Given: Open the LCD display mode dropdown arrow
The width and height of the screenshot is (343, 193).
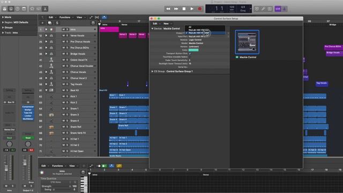Looking at the screenshot, I should coord(250,9).
